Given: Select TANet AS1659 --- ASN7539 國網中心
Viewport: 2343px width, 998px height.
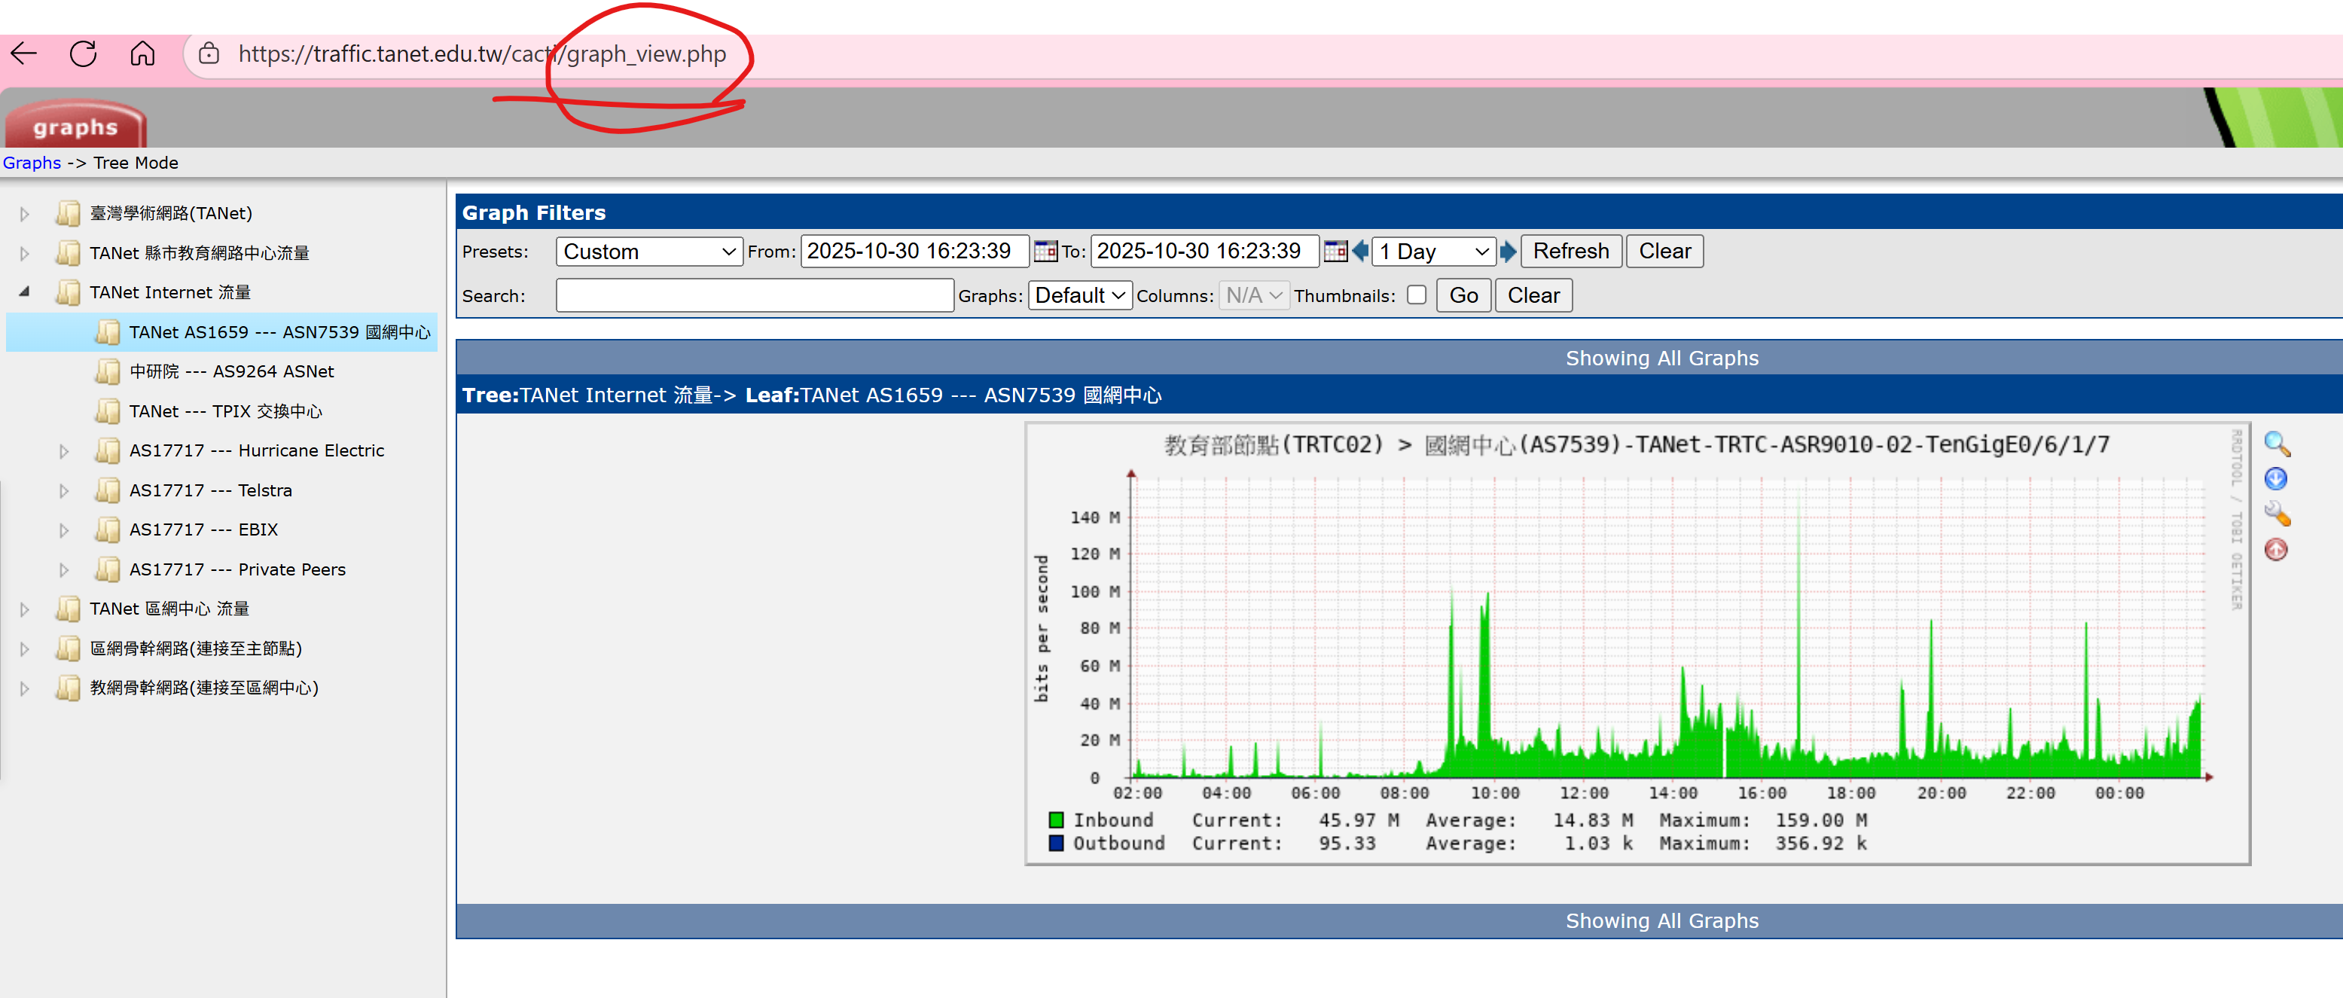Looking at the screenshot, I should (279, 332).
